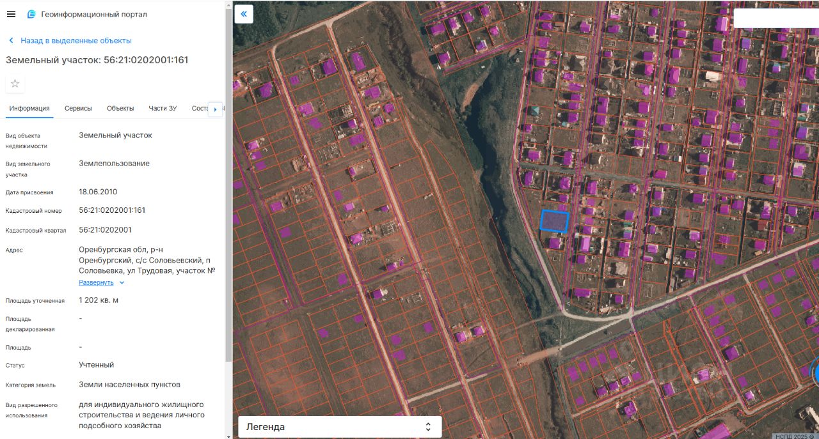Add parcel to favorites with star icon
The image size is (819, 439).
coord(15,84)
